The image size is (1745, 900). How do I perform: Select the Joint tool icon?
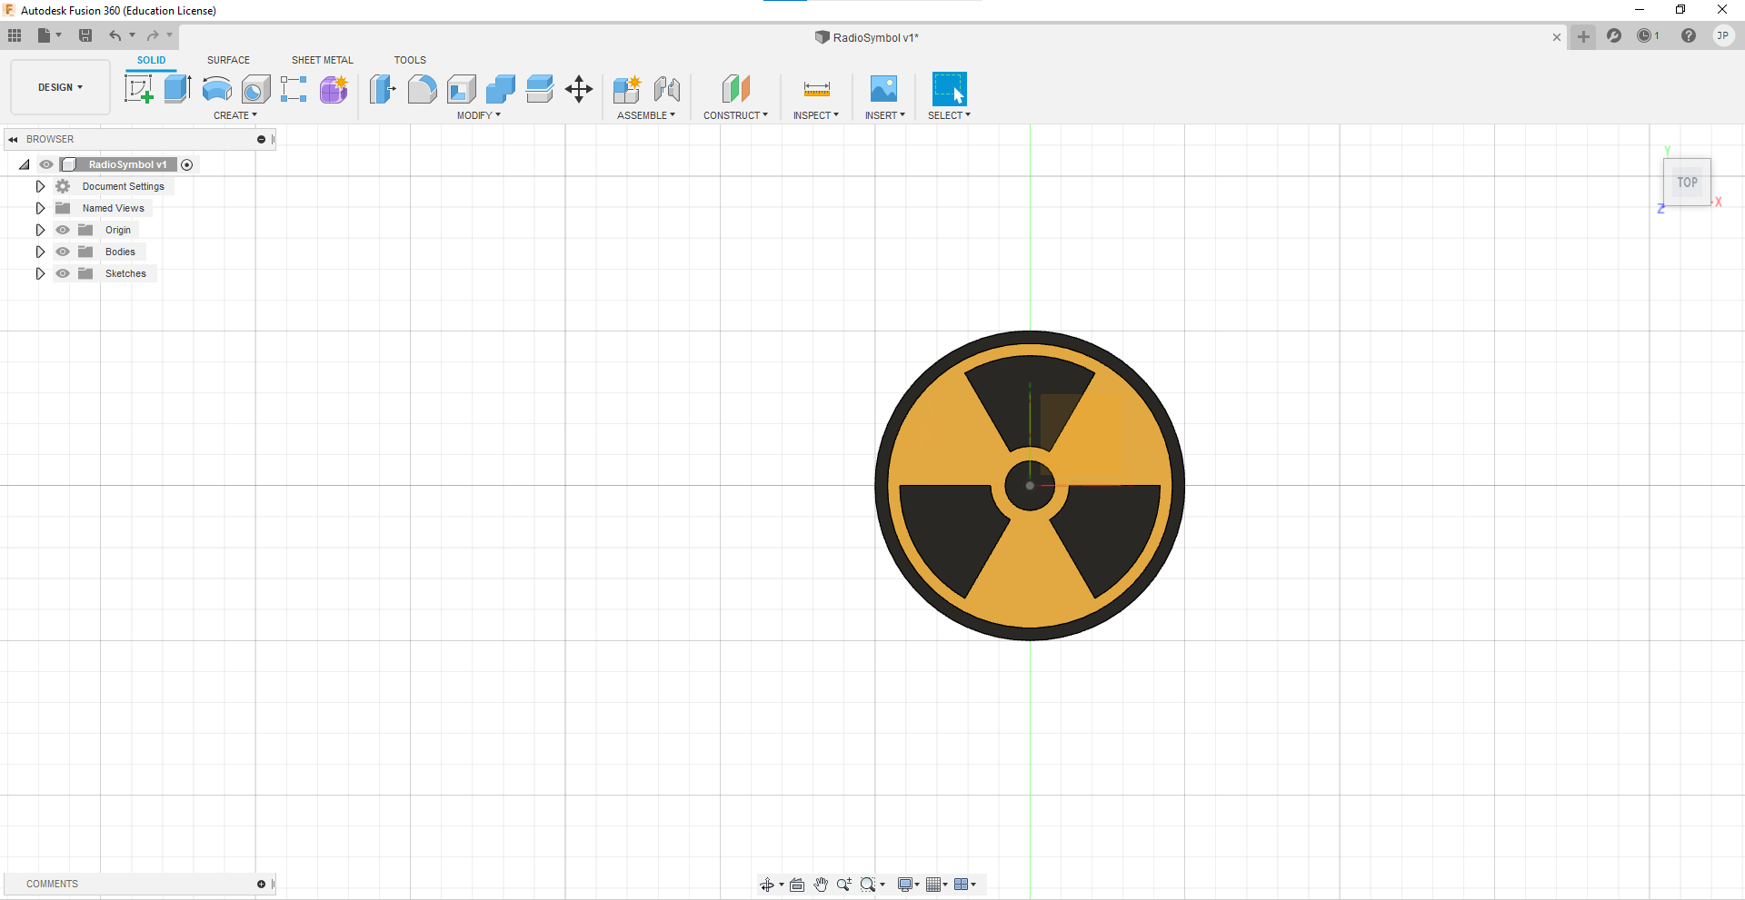667,89
